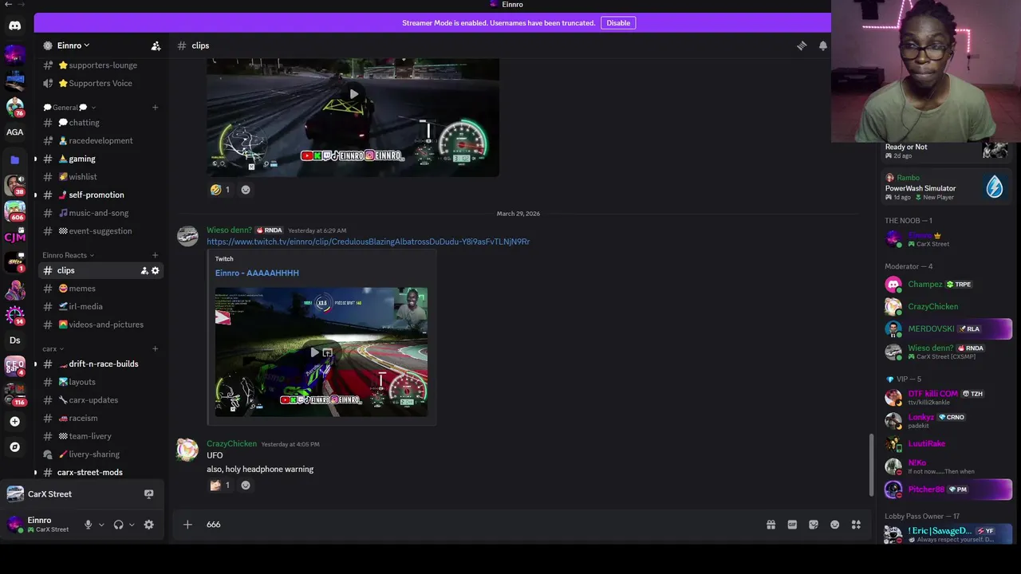This screenshot has width=1021, height=574.
Task: Click screen share icon on CarX Street
Action: (x=148, y=494)
